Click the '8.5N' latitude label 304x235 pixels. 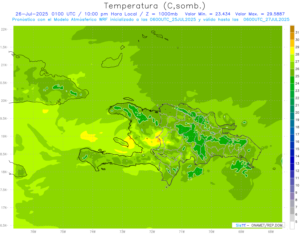click(x=4, y=154)
